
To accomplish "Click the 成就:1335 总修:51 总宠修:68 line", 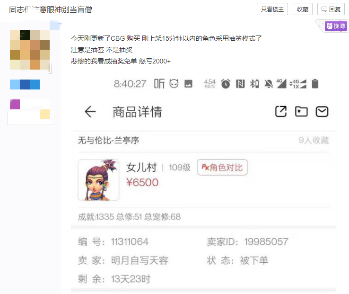I will (x=129, y=217).
